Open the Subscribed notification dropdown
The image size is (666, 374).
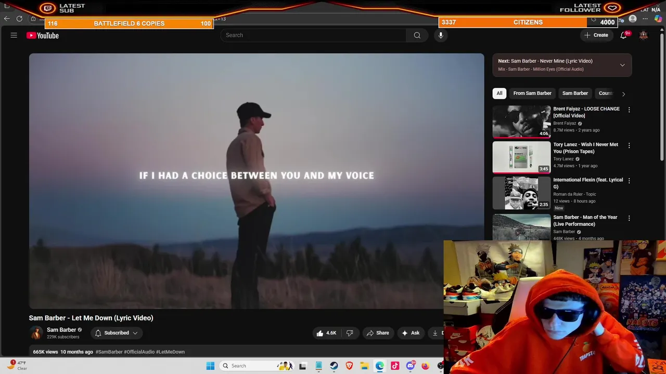pyautogui.click(x=117, y=333)
